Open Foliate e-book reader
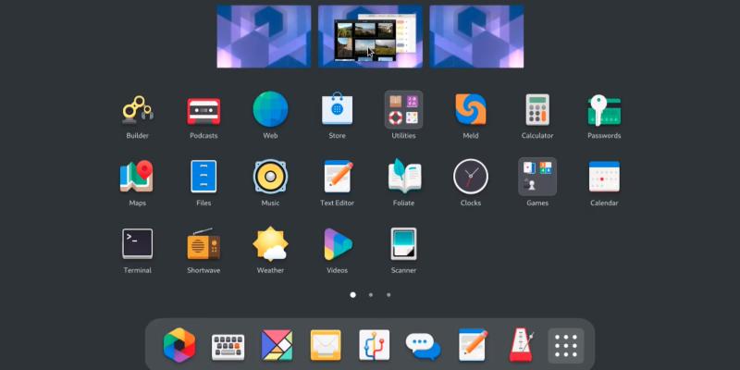 403,177
